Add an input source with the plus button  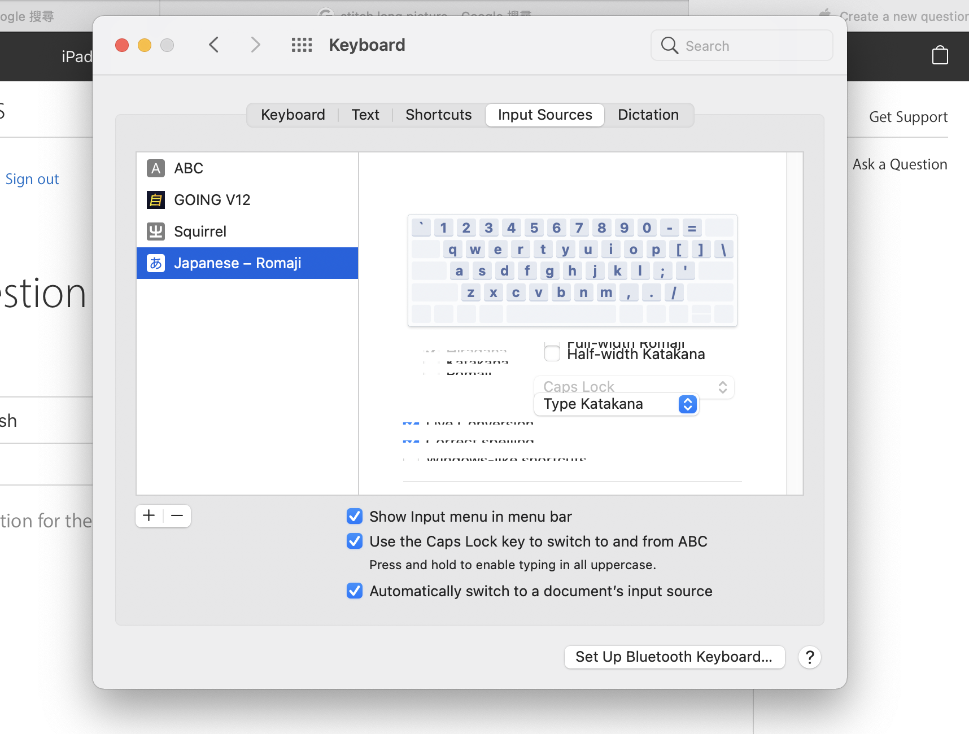(x=149, y=515)
